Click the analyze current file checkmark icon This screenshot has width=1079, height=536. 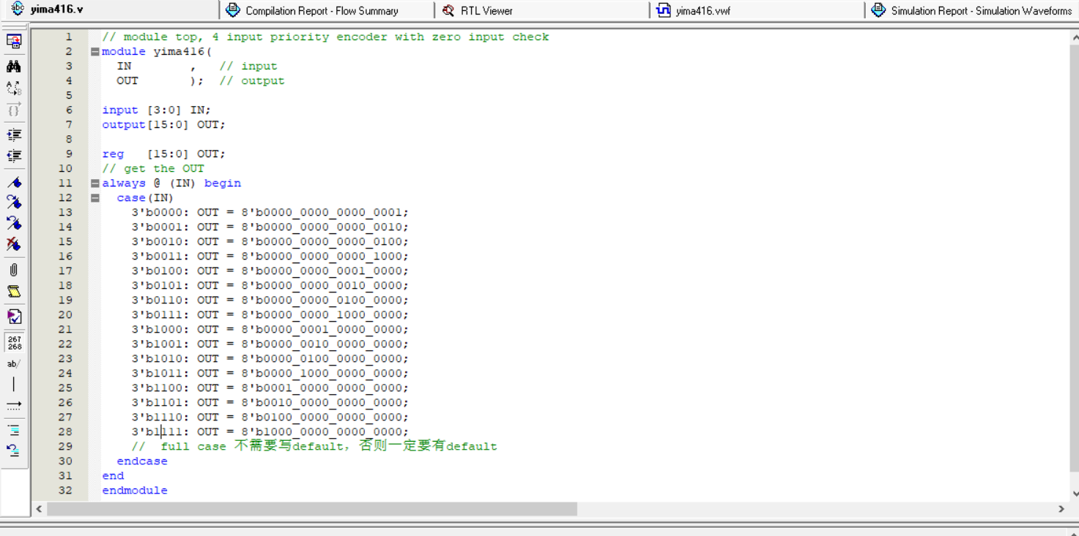click(14, 317)
